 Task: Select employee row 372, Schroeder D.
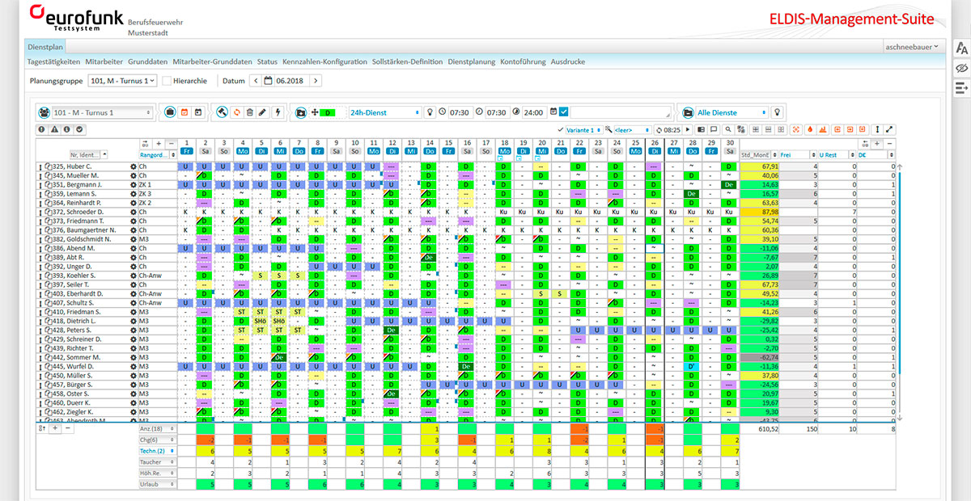(x=77, y=212)
